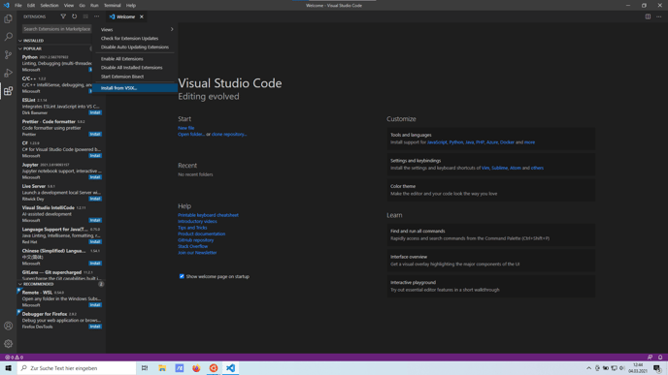Open Interactive playground card
This screenshot has width=668, height=375.
click(x=490, y=286)
